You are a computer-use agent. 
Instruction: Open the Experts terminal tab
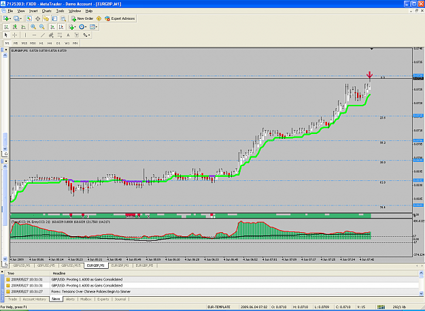pos(103,299)
